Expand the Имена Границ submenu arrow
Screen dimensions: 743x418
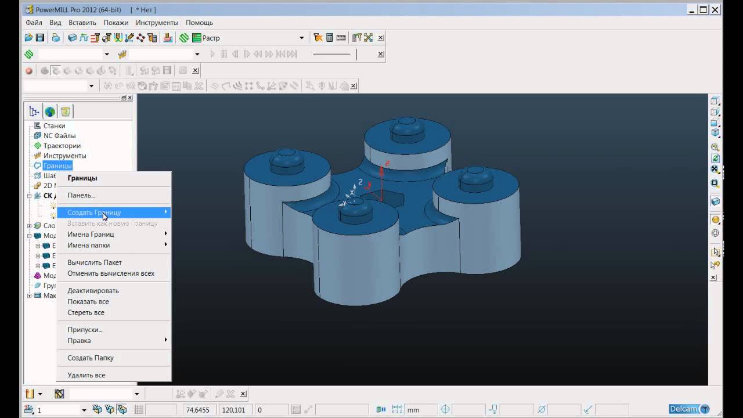coord(165,234)
